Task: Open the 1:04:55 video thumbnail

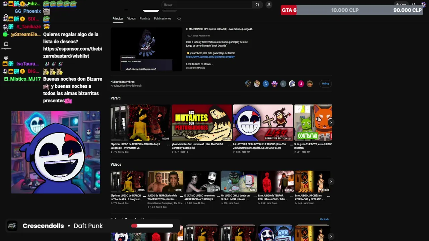Action: tap(202, 181)
